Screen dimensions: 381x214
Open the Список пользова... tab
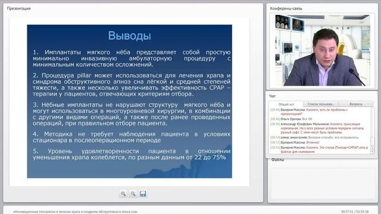click(321, 104)
